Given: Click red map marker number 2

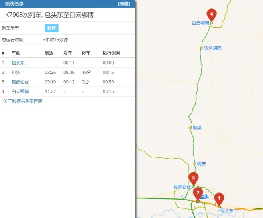Looking at the screenshot, I should tap(198, 193).
